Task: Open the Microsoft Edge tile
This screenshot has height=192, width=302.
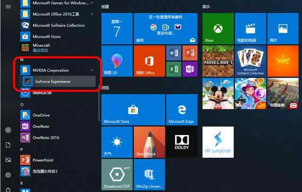Action: [x=182, y=110]
